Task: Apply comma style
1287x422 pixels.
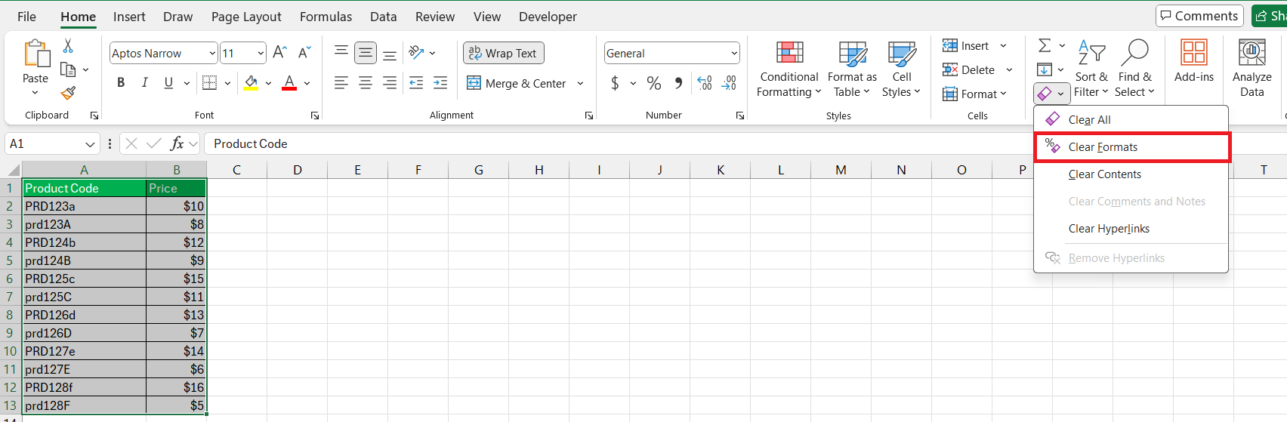Action: [678, 83]
